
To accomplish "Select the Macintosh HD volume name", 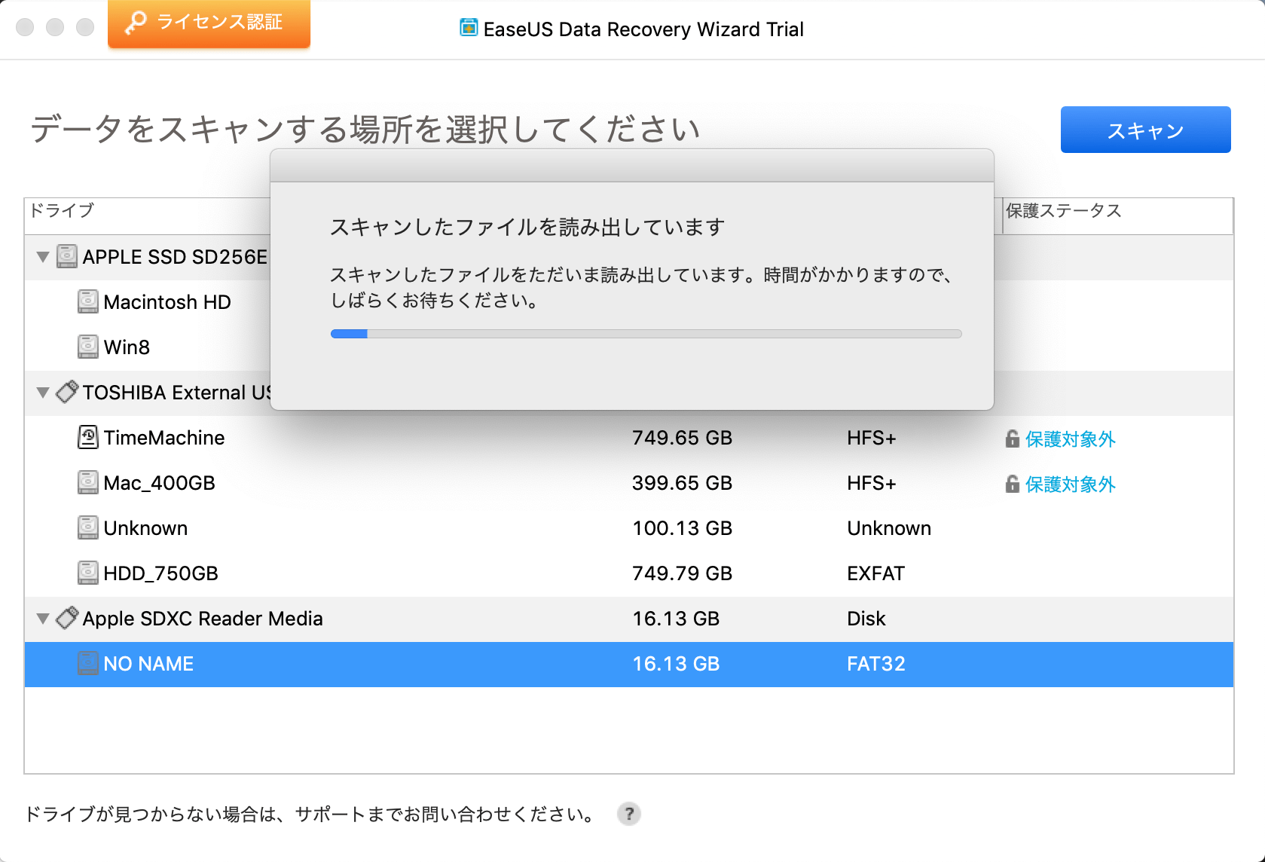I will coord(167,302).
